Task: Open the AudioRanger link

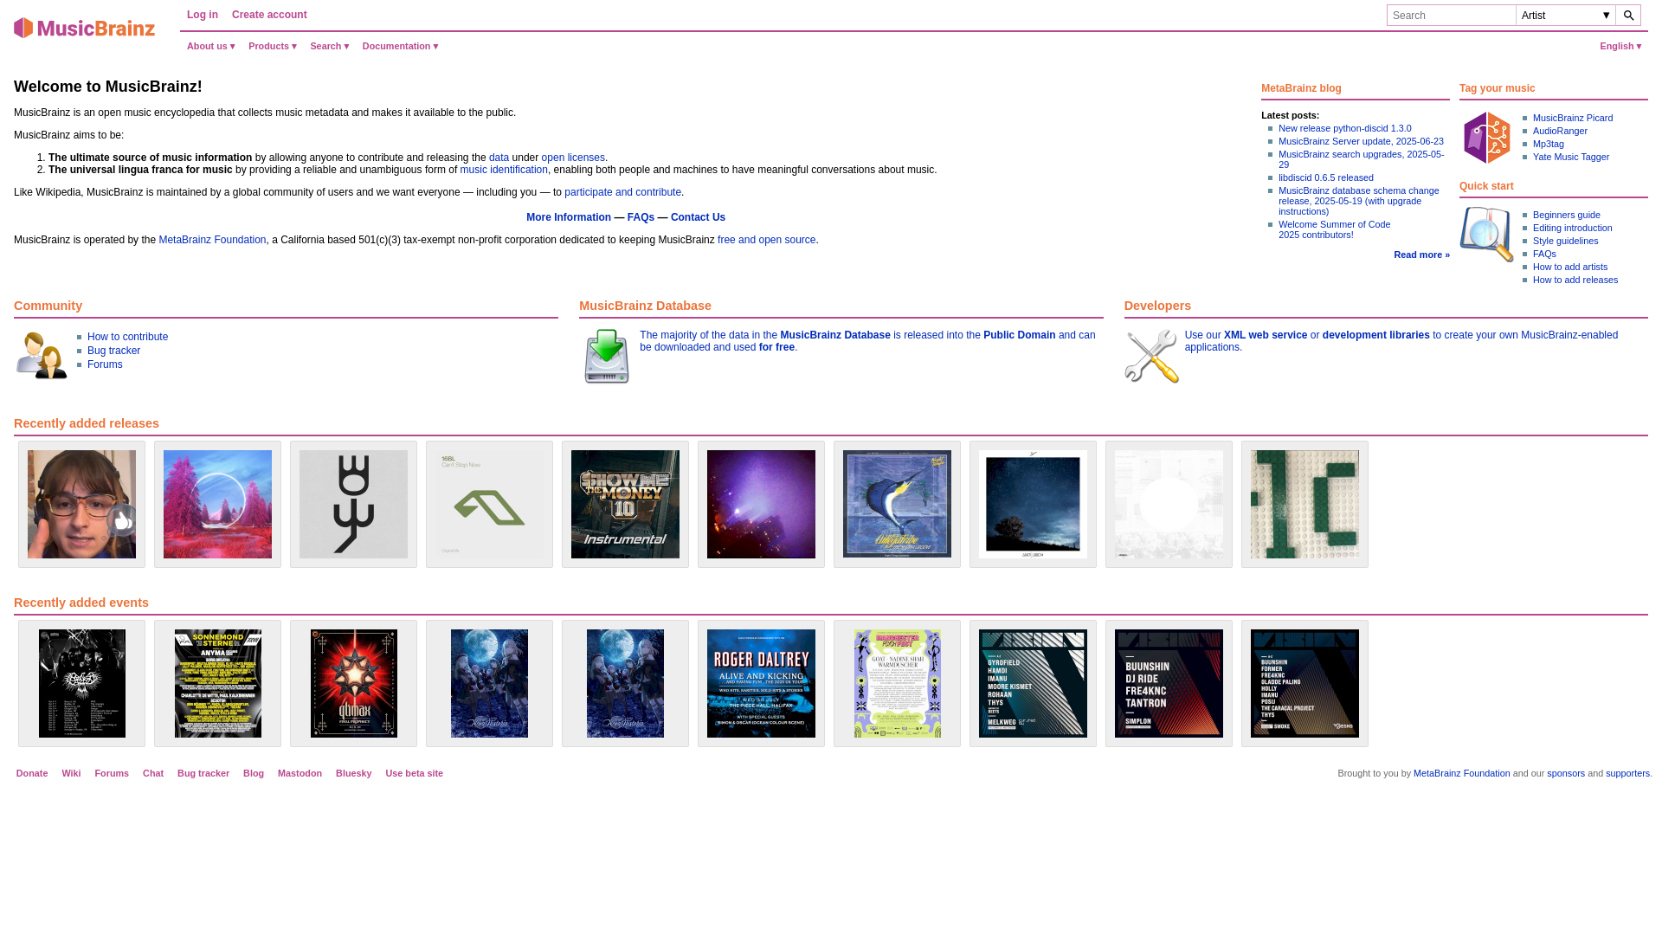Action: [1560, 131]
